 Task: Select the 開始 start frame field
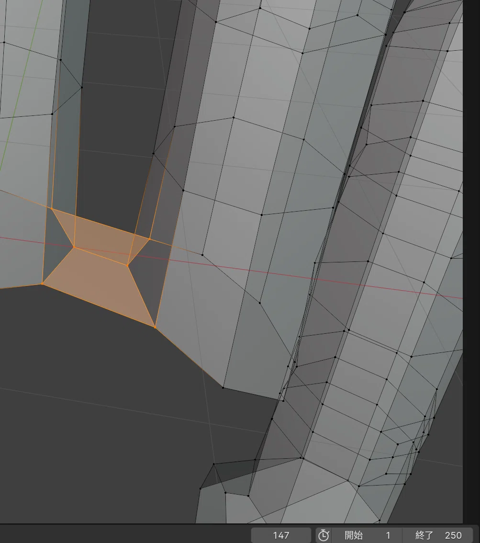pyautogui.click(x=367, y=535)
